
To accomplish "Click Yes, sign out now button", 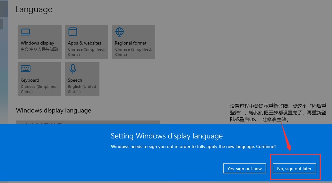I will tap(244, 168).
